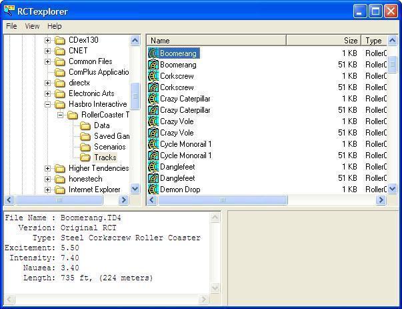Select the RollerCoaster T folder label

[105, 115]
